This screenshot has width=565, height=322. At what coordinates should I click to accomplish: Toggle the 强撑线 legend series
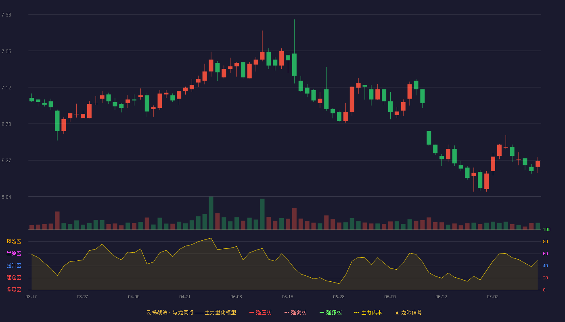click(x=331, y=312)
